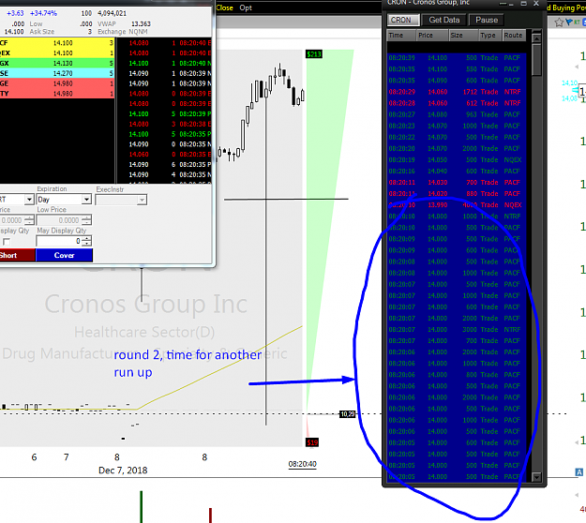586x523 pixels.
Task: Sort by the Route column header
Action: pyautogui.click(x=514, y=36)
